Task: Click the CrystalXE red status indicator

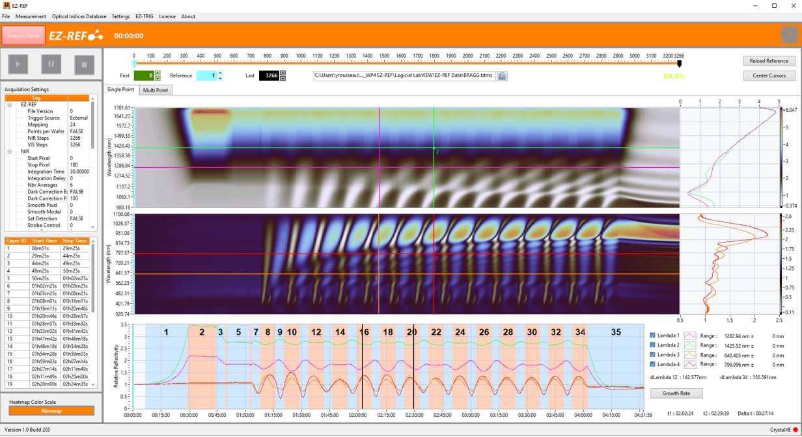Action: (796, 430)
